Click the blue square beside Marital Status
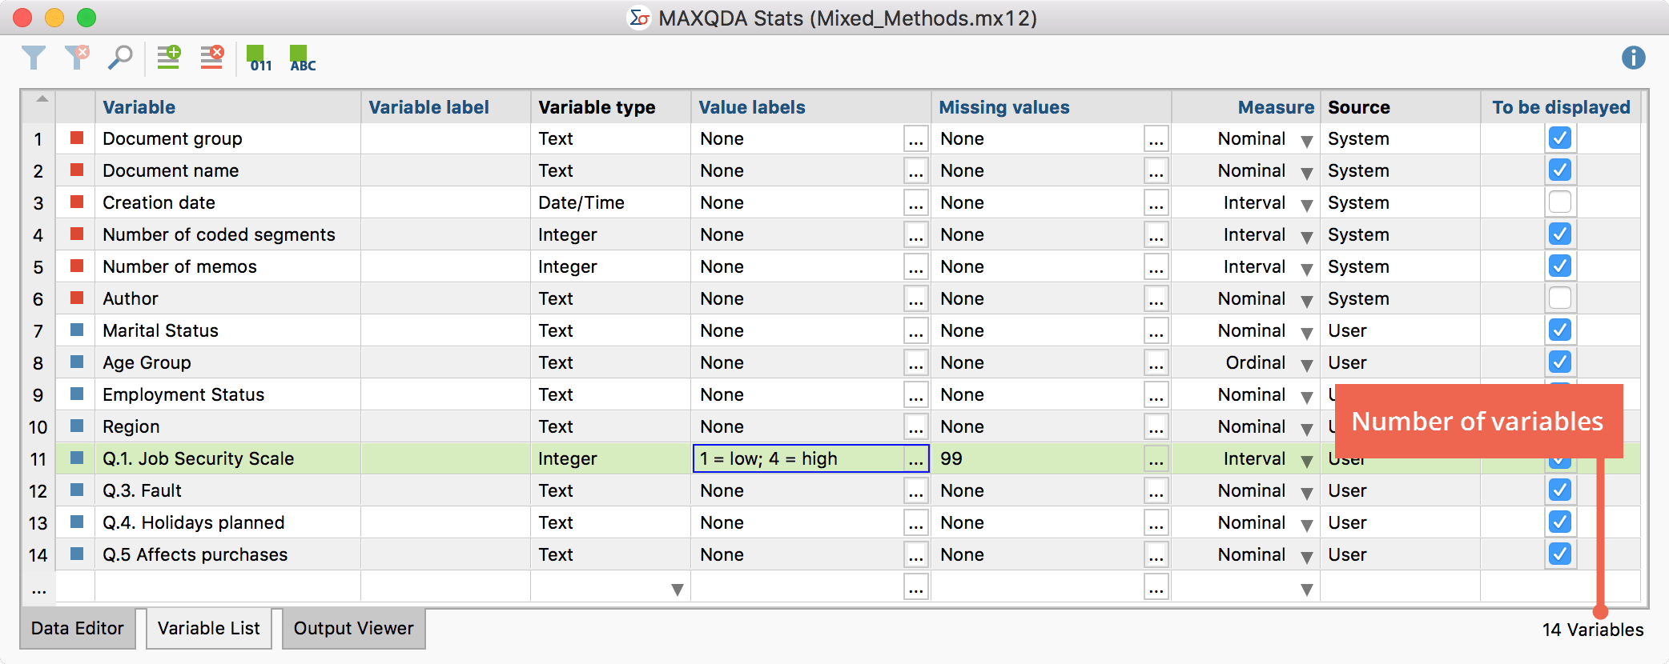This screenshot has height=664, width=1669. (x=77, y=330)
